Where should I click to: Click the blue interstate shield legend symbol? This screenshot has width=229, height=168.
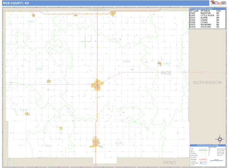[201, 163]
